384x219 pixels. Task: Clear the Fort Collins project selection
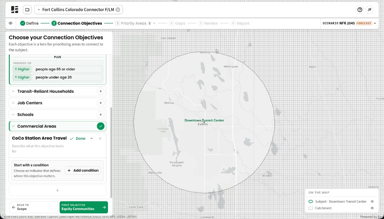tap(118, 9)
